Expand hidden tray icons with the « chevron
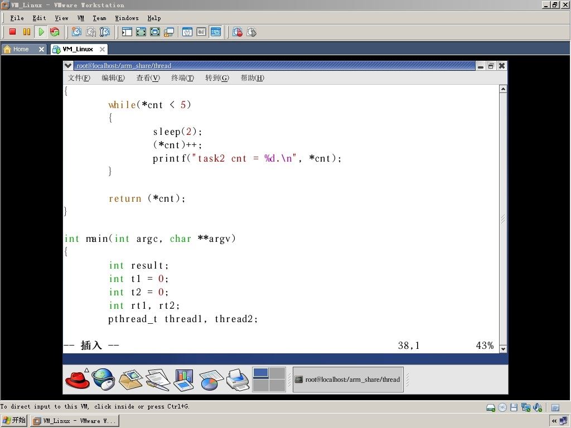The width and height of the screenshot is (571, 428). [x=554, y=421]
